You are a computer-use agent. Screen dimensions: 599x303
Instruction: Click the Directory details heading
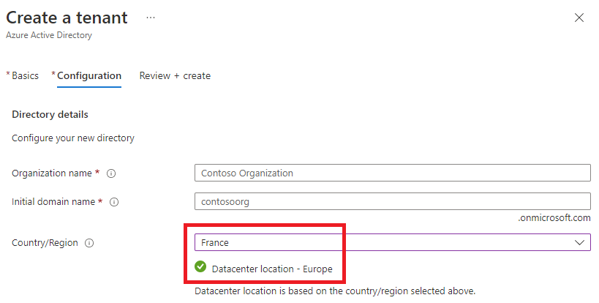(x=50, y=115)
